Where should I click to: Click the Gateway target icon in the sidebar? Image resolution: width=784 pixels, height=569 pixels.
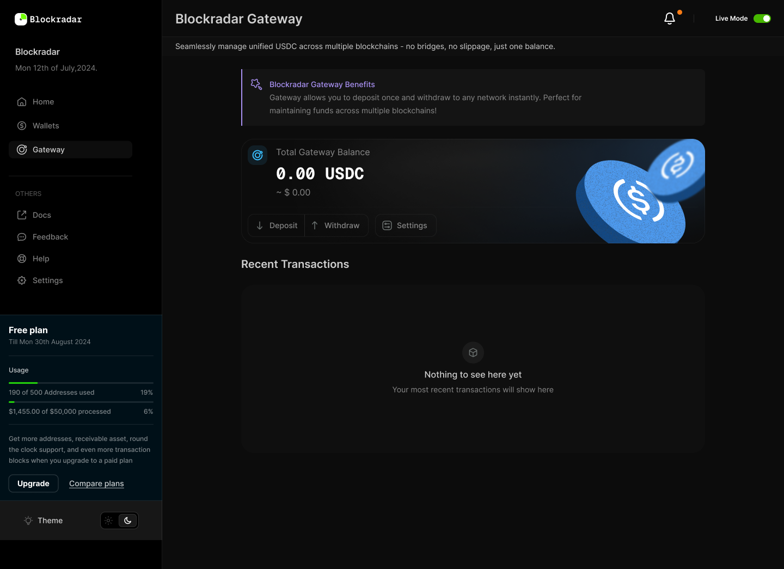click(x=22, y=150)
